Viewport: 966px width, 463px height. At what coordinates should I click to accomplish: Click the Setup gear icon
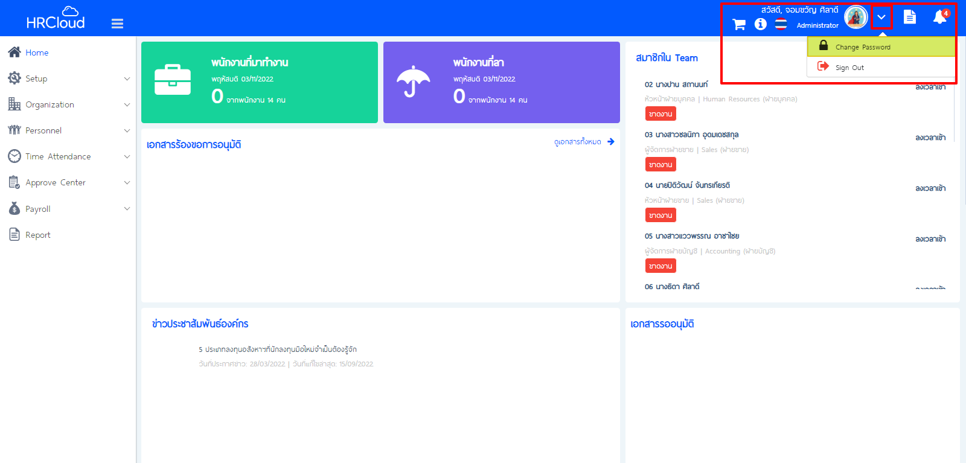(14, 78)
